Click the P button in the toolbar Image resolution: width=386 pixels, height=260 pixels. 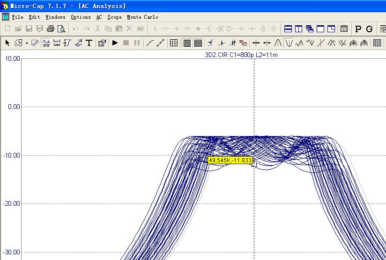coord(358,29)
